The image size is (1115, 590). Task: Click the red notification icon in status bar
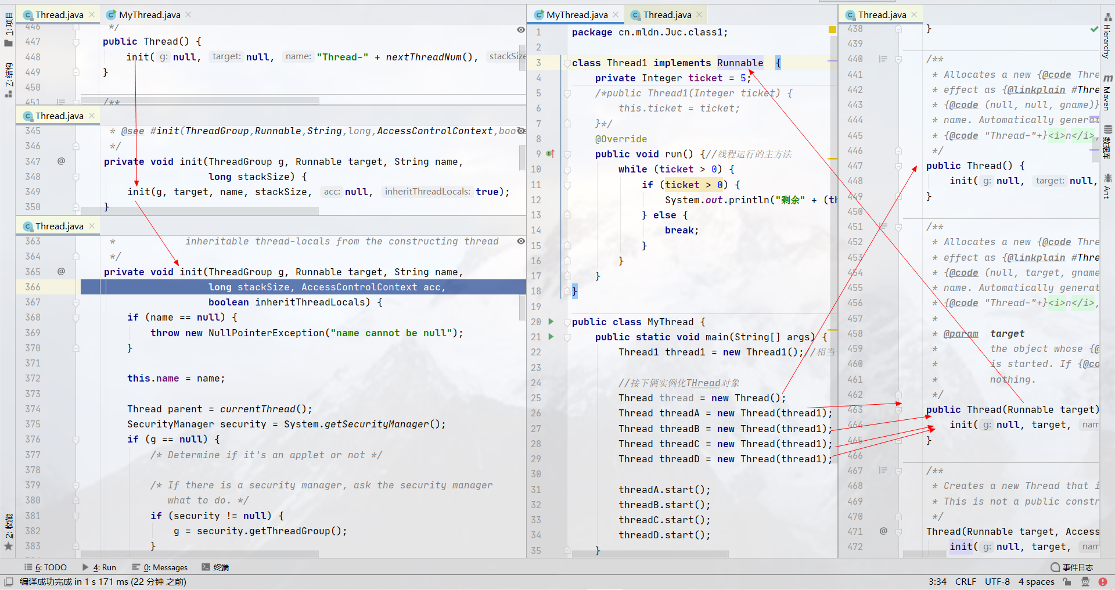coord(1104,581)
